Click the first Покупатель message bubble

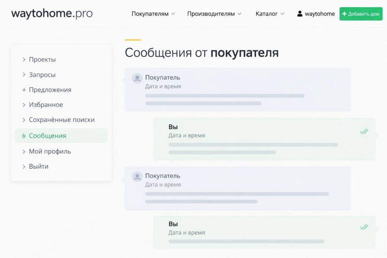(237, 90)
